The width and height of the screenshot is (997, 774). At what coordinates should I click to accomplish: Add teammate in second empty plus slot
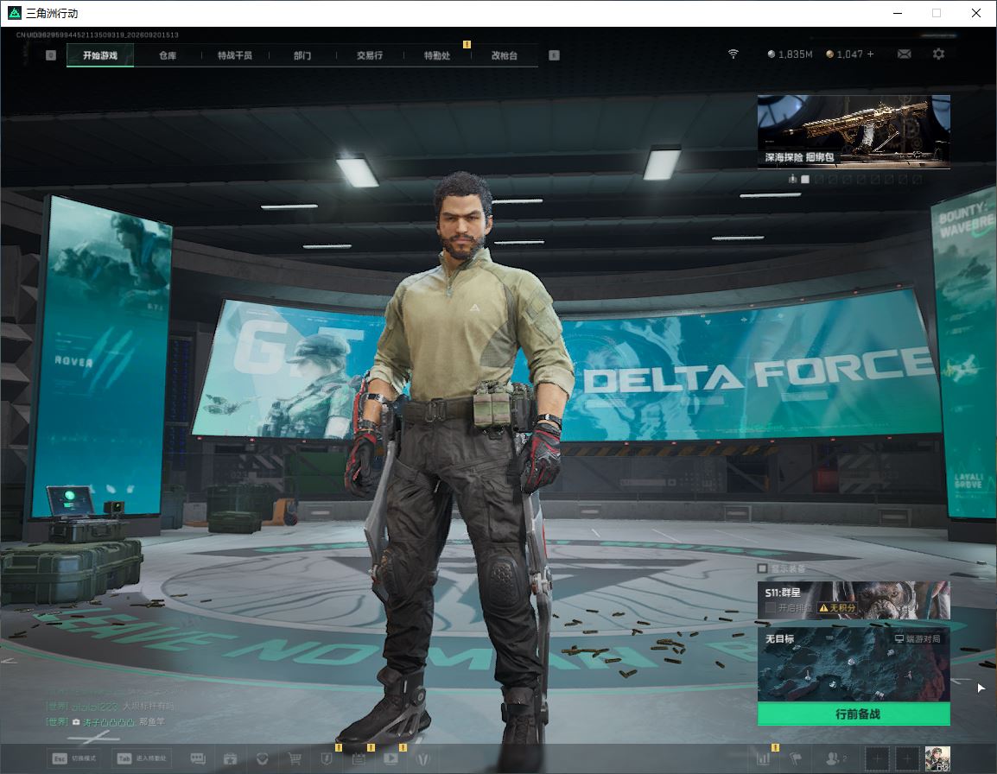click(x=907, y=758)
